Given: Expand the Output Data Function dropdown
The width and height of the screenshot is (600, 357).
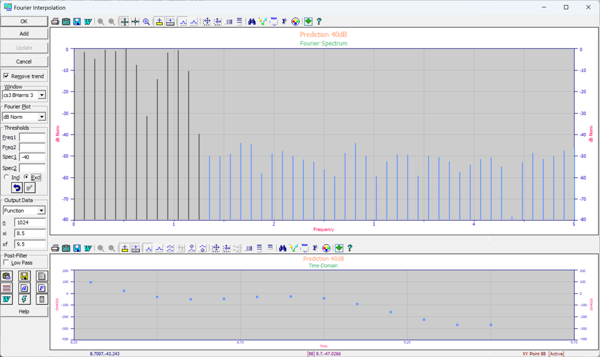Looking at the screenshot, I should coord(41,211).
